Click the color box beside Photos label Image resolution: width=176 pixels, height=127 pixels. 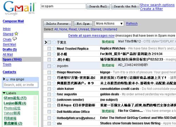pos(35,108)
